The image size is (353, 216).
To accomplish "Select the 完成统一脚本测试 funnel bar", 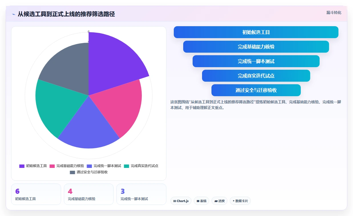I will pyautogui.click(x=256, y=61).
